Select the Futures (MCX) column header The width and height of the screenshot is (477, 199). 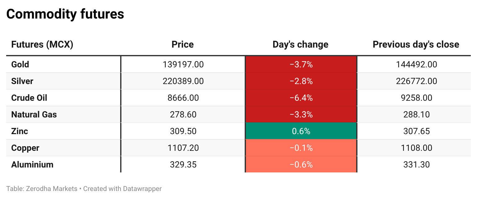click(42, 44)
